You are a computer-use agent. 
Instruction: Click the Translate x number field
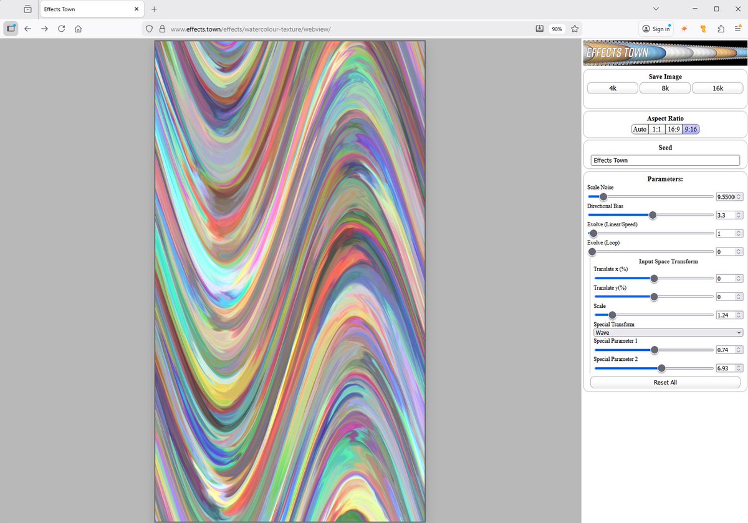point(729,279)
